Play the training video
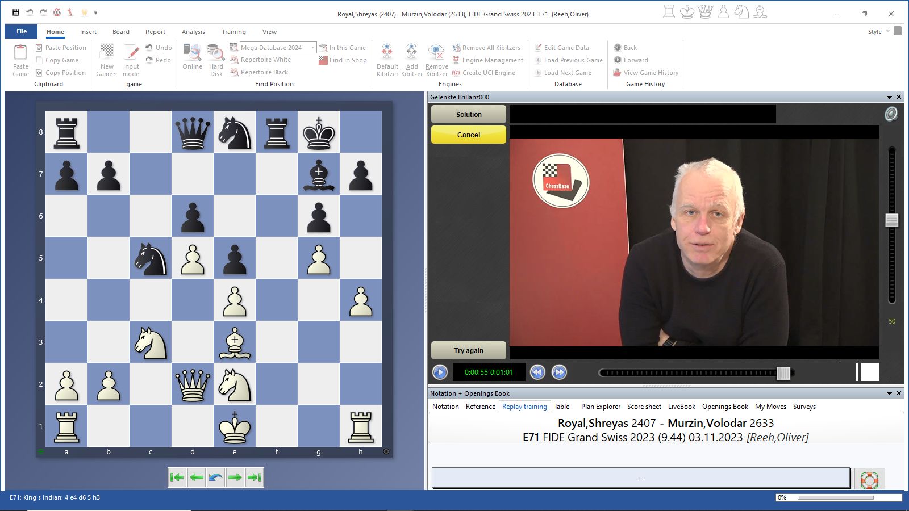Image resolution: width=909 pixels, height=511 pixels. tap(440, 372)
